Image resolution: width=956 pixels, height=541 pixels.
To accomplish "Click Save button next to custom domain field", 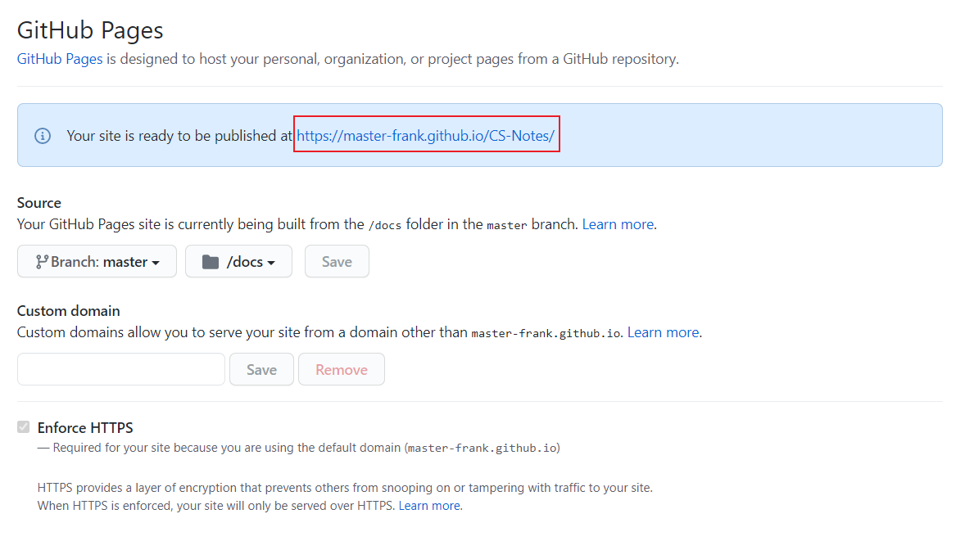I will click(x=261, y=369).
